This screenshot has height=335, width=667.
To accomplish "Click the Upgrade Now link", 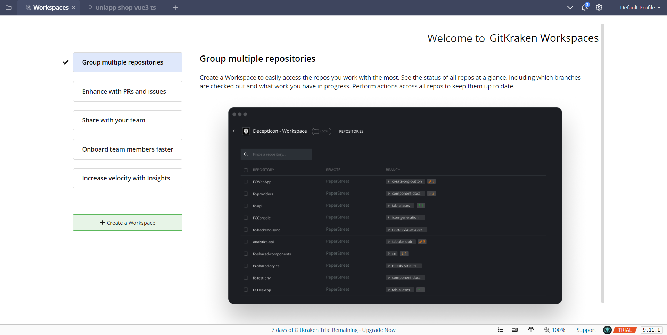I will [x=379, y=330].
